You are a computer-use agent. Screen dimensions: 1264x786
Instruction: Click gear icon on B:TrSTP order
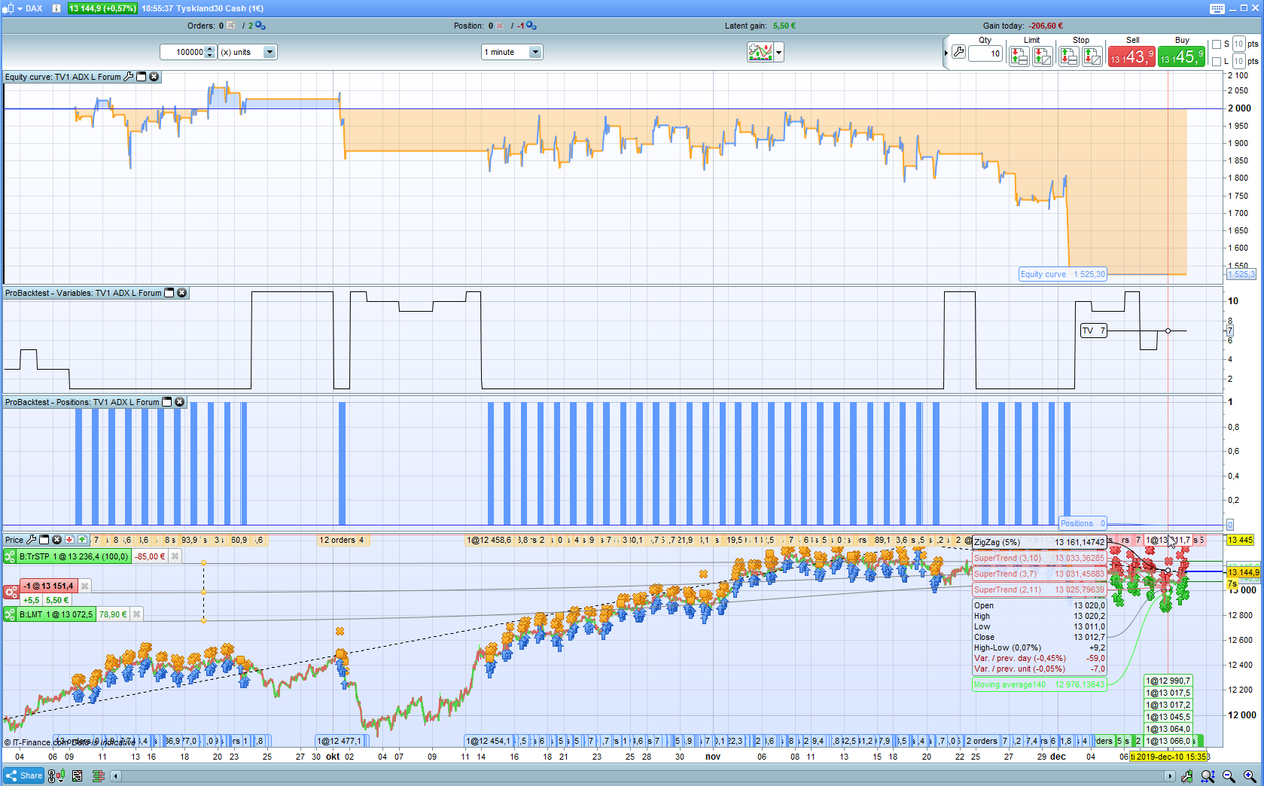coord(10,556)
